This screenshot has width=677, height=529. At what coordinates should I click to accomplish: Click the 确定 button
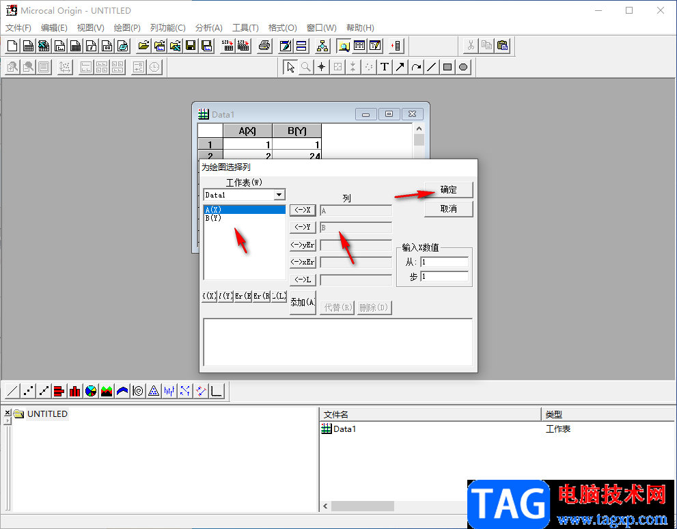pos(449,189)
